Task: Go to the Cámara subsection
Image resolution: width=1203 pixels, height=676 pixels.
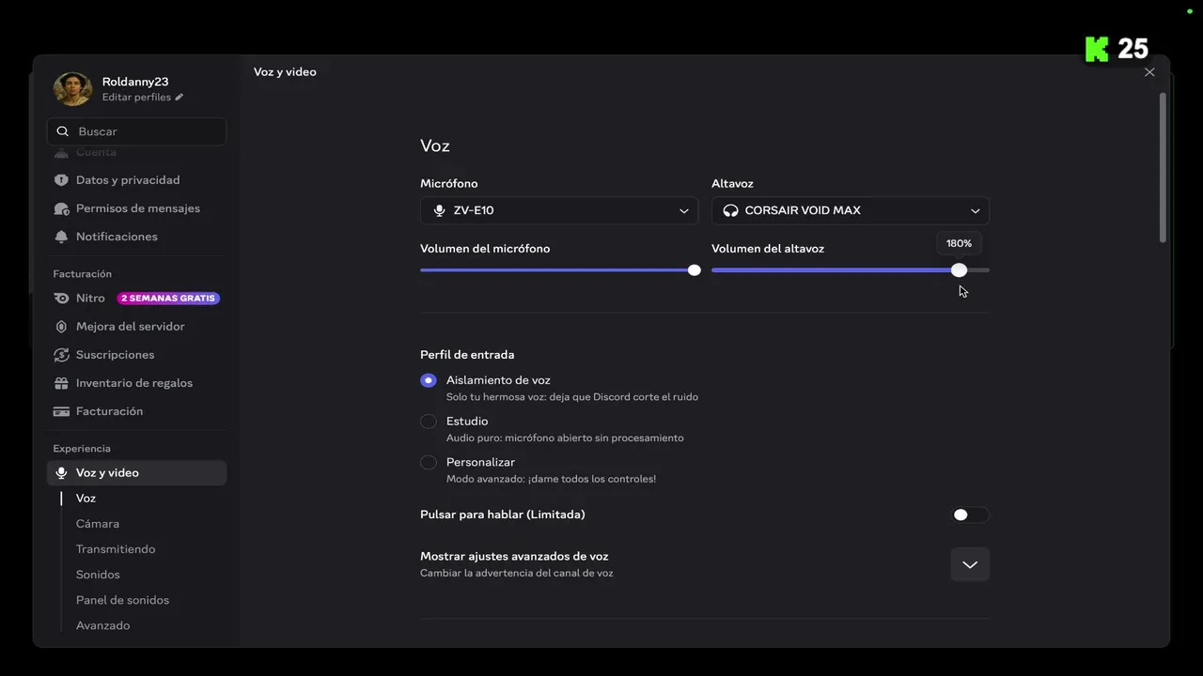Action: [98, 524]
